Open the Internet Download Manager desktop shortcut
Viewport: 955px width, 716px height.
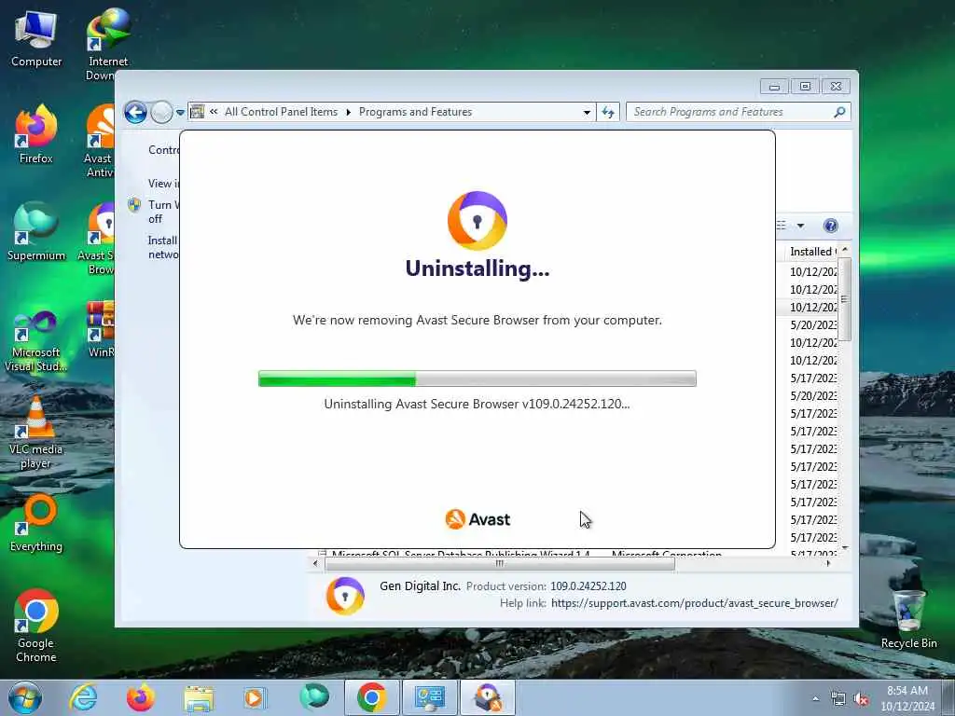click(108, 45)
